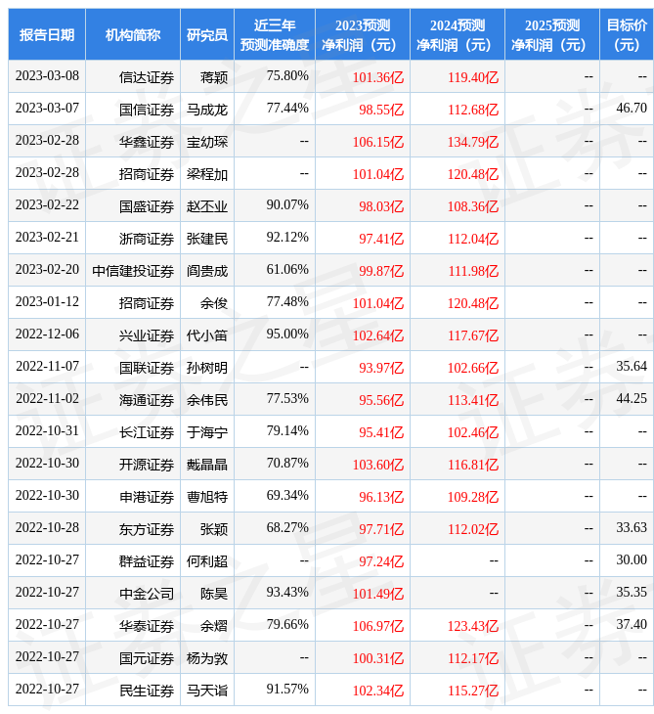This screenshot has height=714, width=654.
Task: Select analyst 余伟民
Action: [x=206, y=400]
